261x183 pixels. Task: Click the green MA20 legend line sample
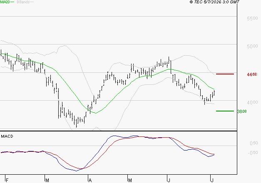coord(12,2)
